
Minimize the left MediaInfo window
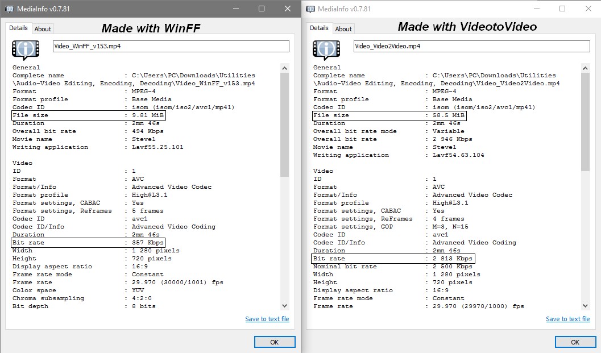coord(236,9)
